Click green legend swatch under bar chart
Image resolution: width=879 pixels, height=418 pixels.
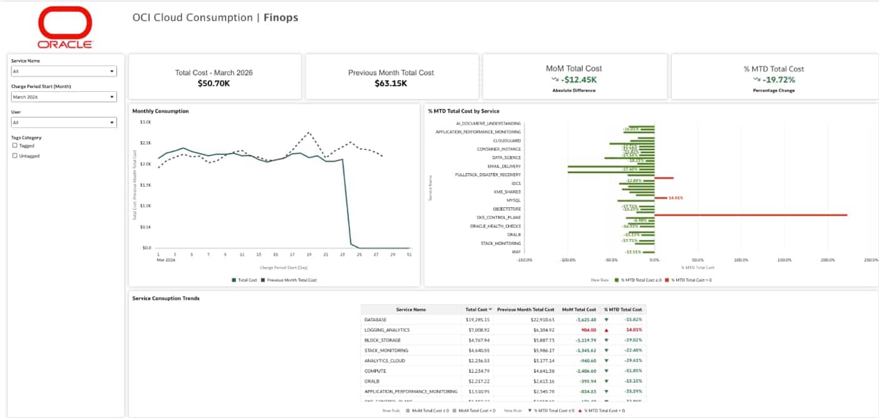[617, 280]
